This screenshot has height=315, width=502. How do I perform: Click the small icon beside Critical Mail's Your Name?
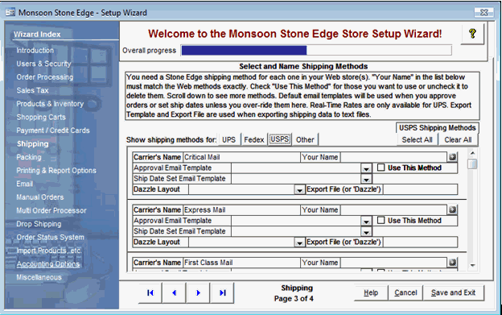(452, 157)
